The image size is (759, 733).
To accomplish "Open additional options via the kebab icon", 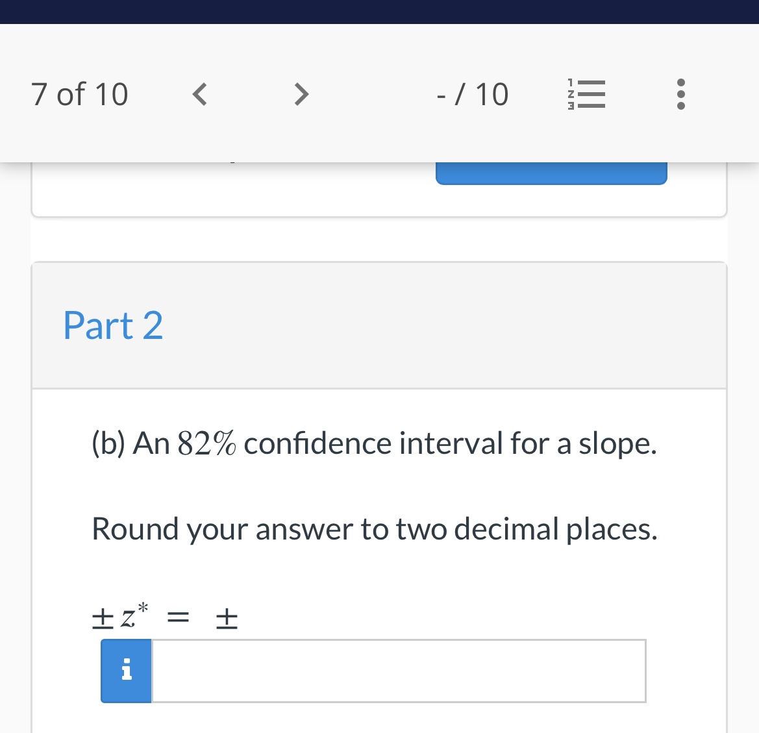I will [x=680, y=93].
